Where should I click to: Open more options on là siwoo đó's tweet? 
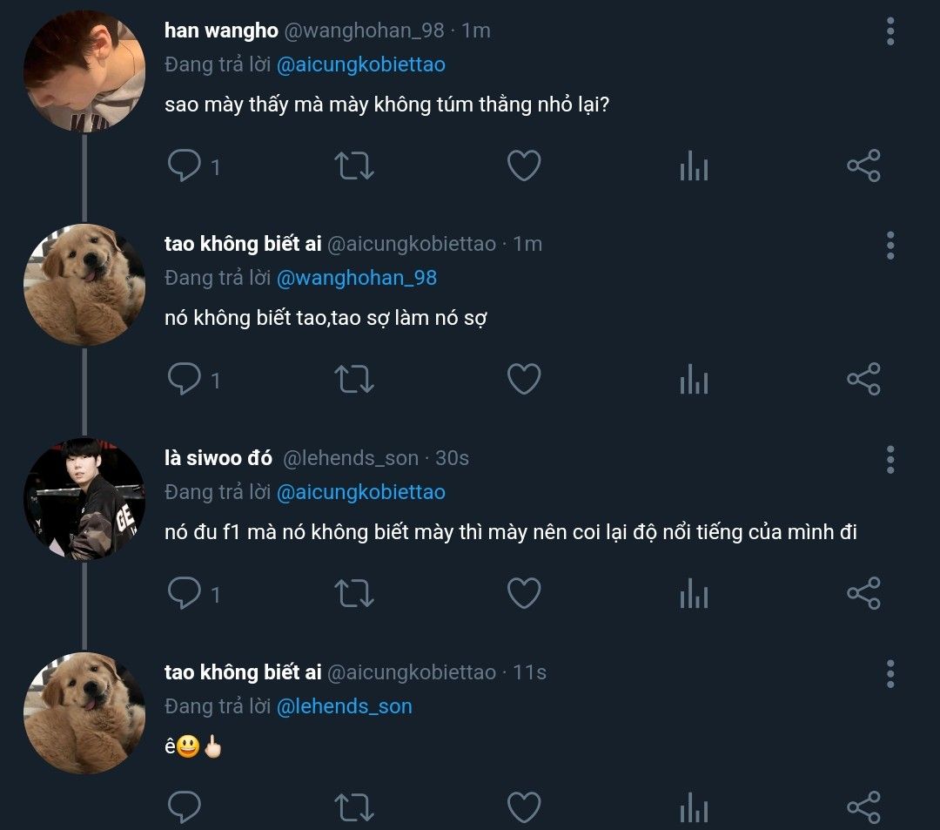tap(890, 459)
